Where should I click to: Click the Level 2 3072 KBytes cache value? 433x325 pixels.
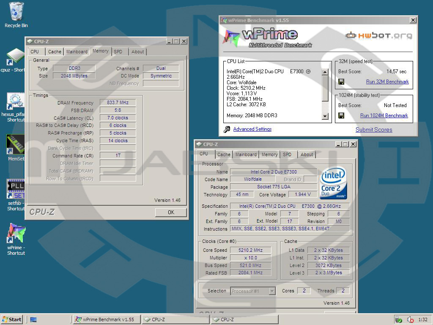[x=328, y=265]
